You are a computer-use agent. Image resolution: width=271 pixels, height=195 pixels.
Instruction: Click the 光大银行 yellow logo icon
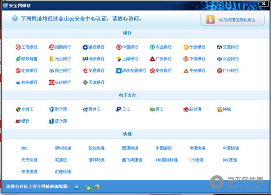pos(52,59)
